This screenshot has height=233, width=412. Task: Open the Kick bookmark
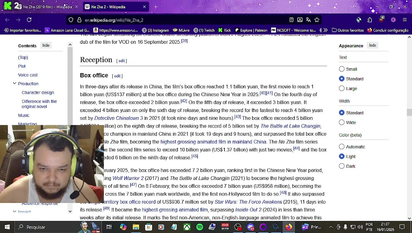pos(225,30)
